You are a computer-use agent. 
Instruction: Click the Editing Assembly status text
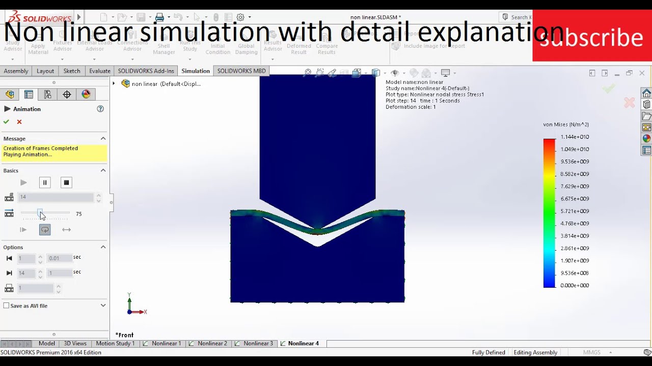coord(535,352)
